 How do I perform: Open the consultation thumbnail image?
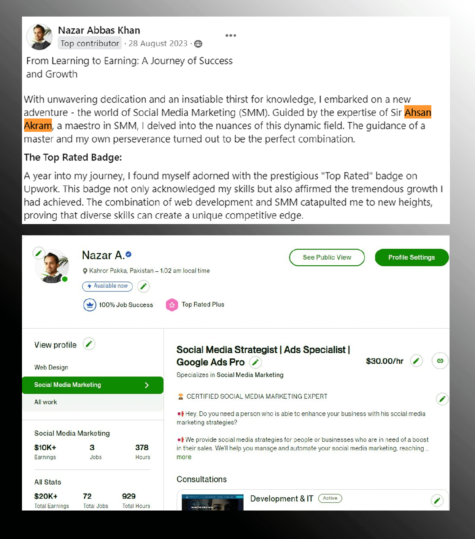pos(212,502)
